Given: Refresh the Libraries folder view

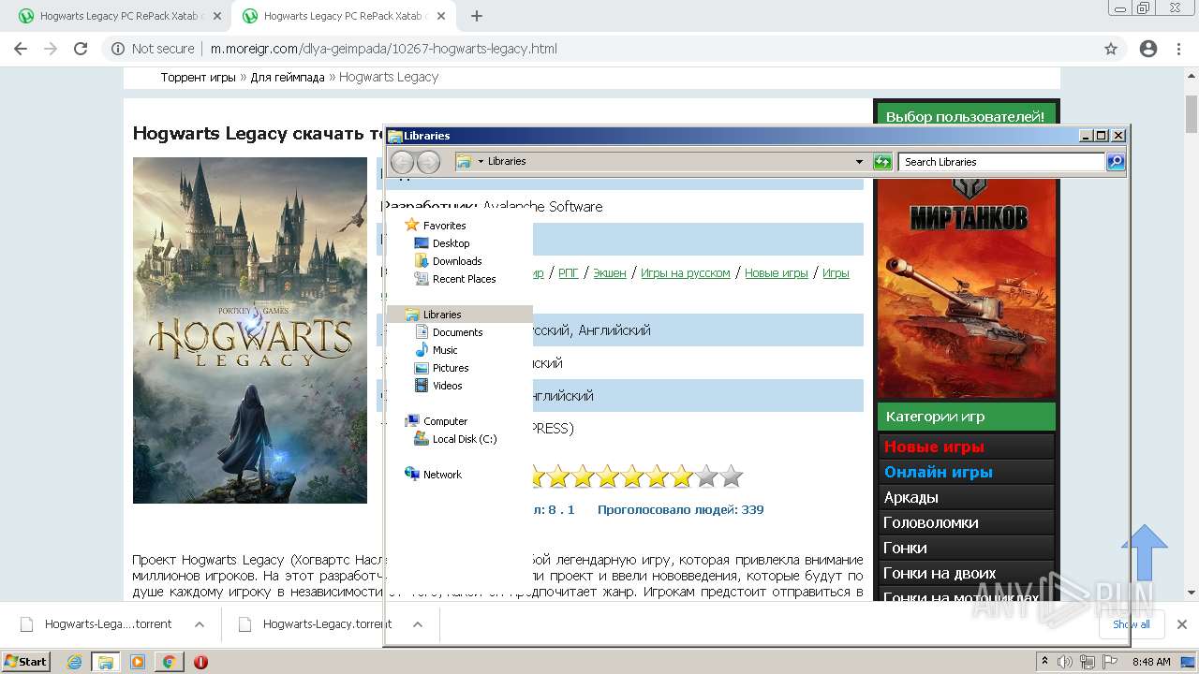Looking at the screenshot, I should [x=882, y=162].
